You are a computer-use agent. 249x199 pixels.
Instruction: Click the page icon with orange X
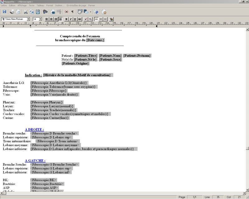[104, 12]
